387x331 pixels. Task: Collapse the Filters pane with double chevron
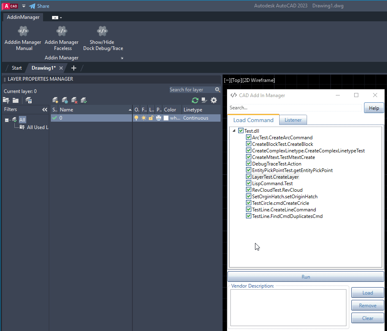(45, 109)
